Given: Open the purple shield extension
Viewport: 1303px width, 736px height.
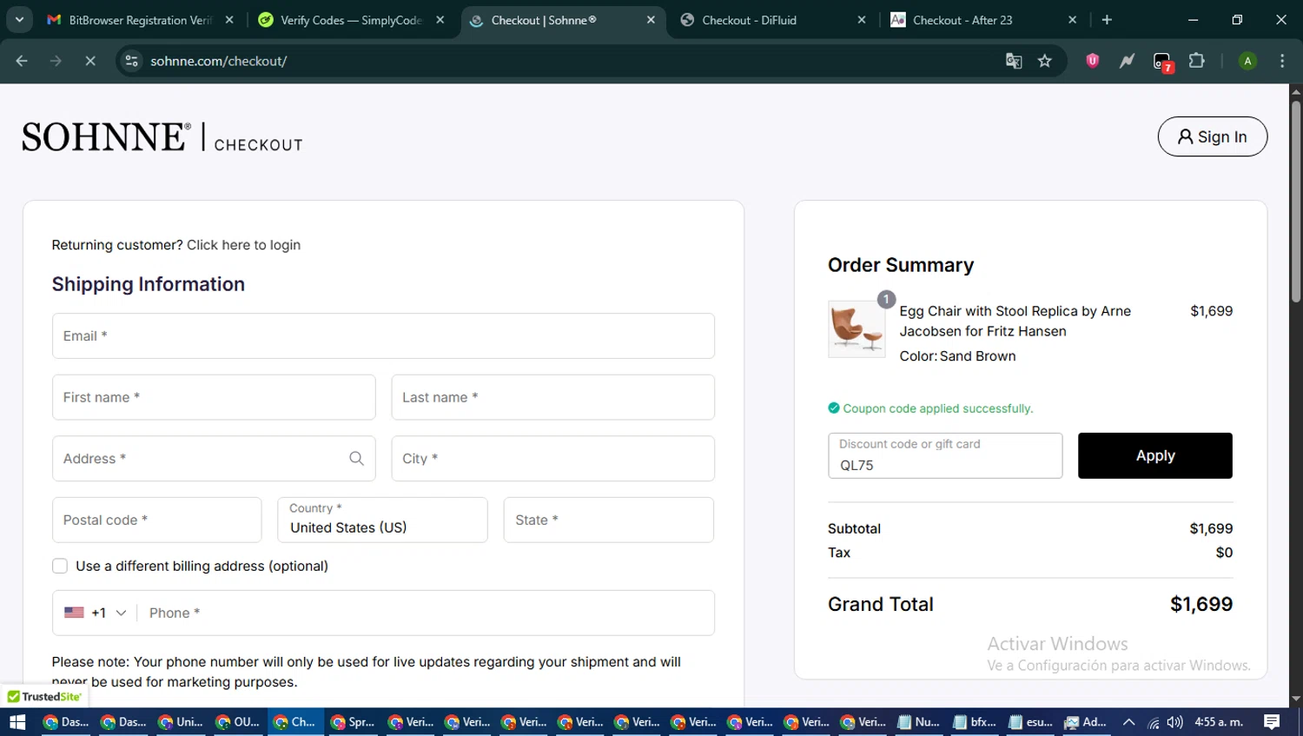Looking at the screenshot, I should [1093, 61].
